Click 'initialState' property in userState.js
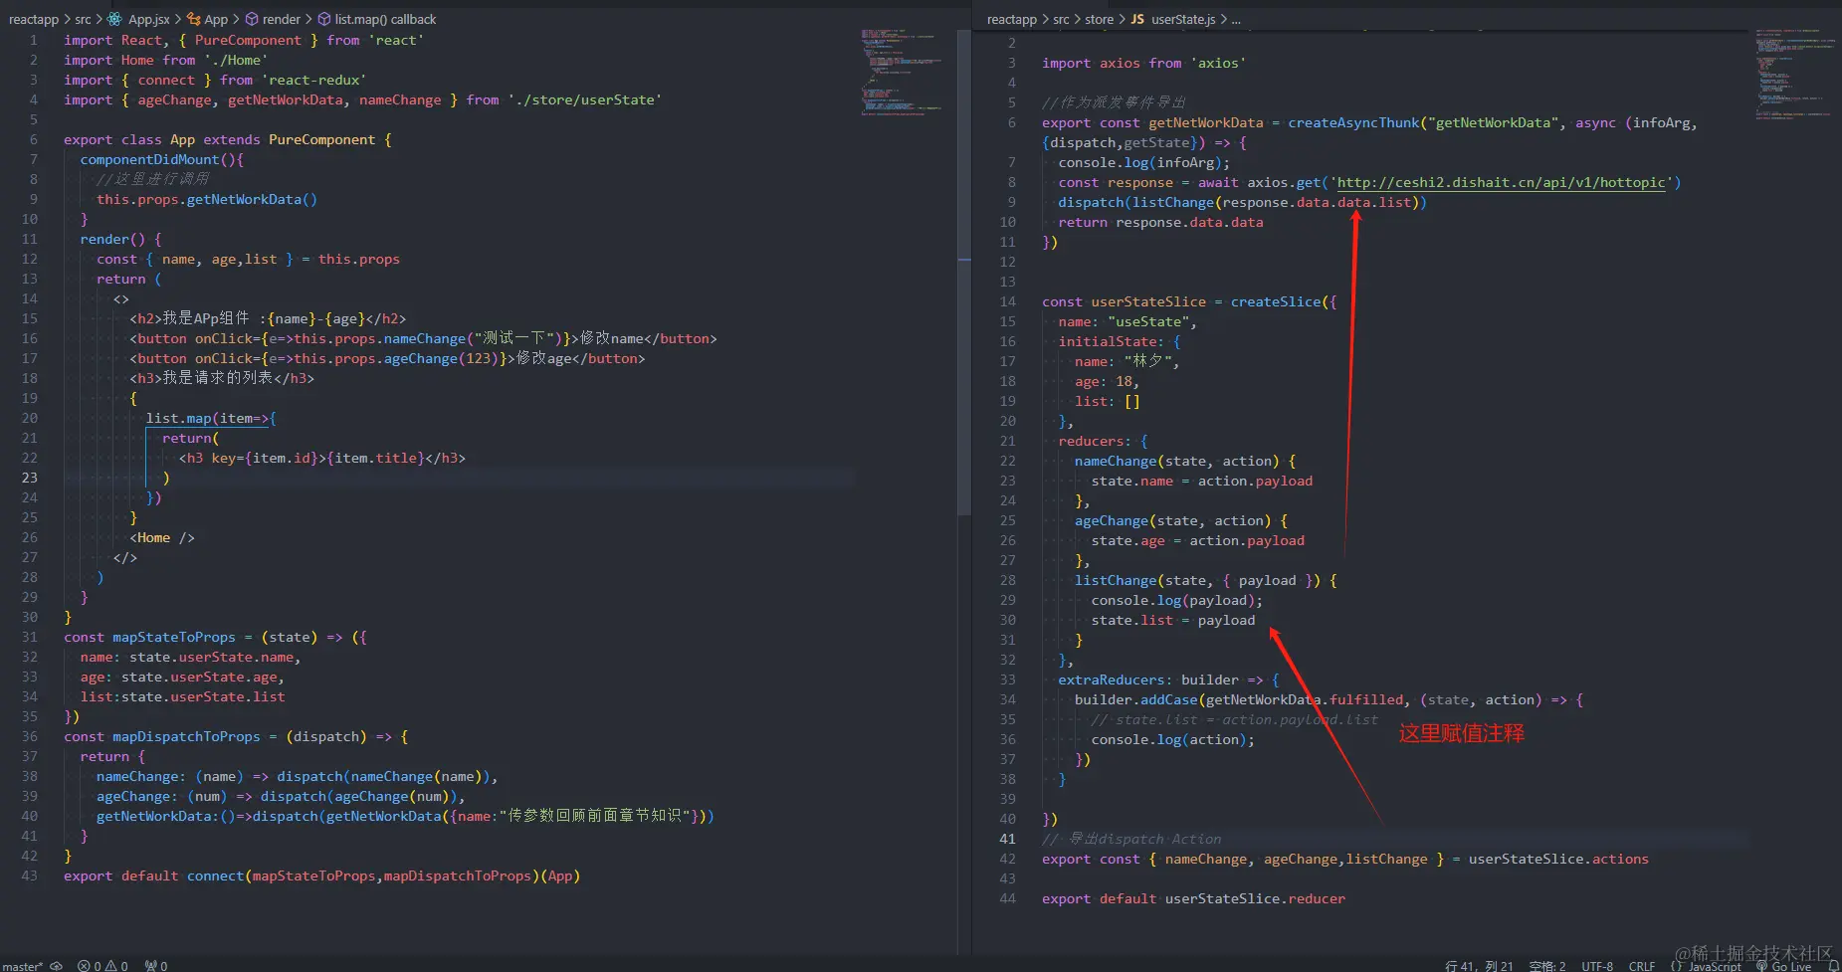1842x972 pixels. pyautogui.click(x=1108, y=341)
